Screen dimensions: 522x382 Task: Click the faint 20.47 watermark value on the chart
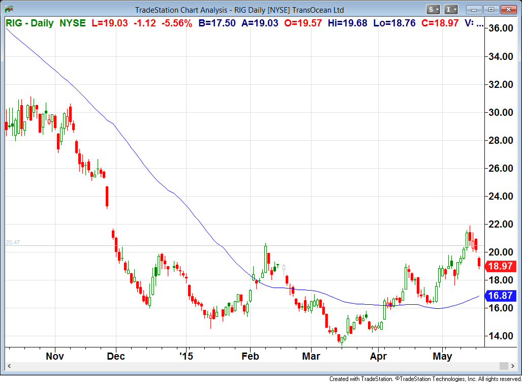coord(13,242)
